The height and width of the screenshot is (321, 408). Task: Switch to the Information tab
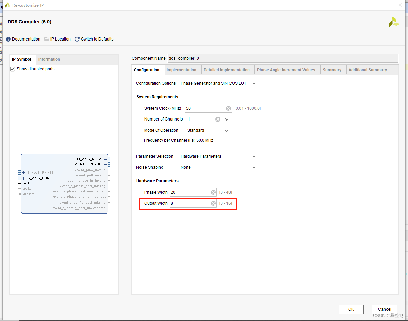(49, 59)
